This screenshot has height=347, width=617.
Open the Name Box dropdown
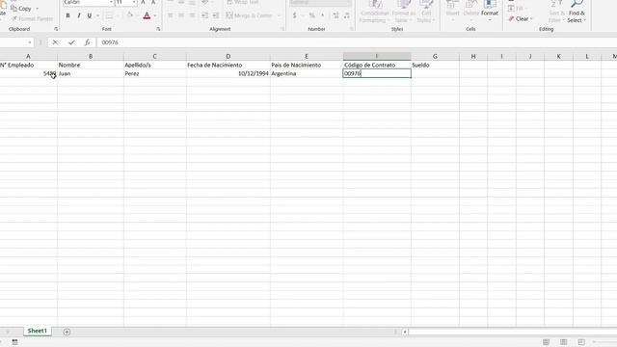[30, 42]
